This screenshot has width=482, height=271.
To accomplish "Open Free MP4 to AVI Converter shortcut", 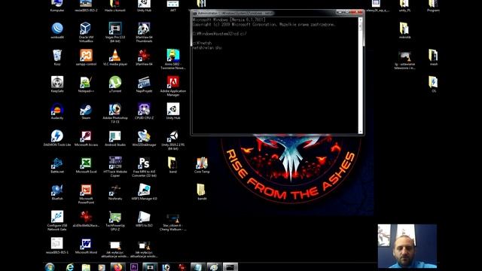I will point(144,166).
